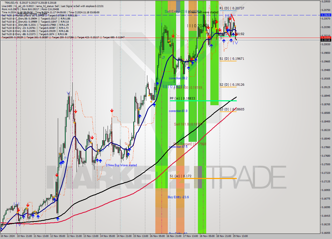Click the 'PP (w) | 0.18833' pivot label
Image resolution: width=332 pixels, height=239 pixels.
coord(182,98)
